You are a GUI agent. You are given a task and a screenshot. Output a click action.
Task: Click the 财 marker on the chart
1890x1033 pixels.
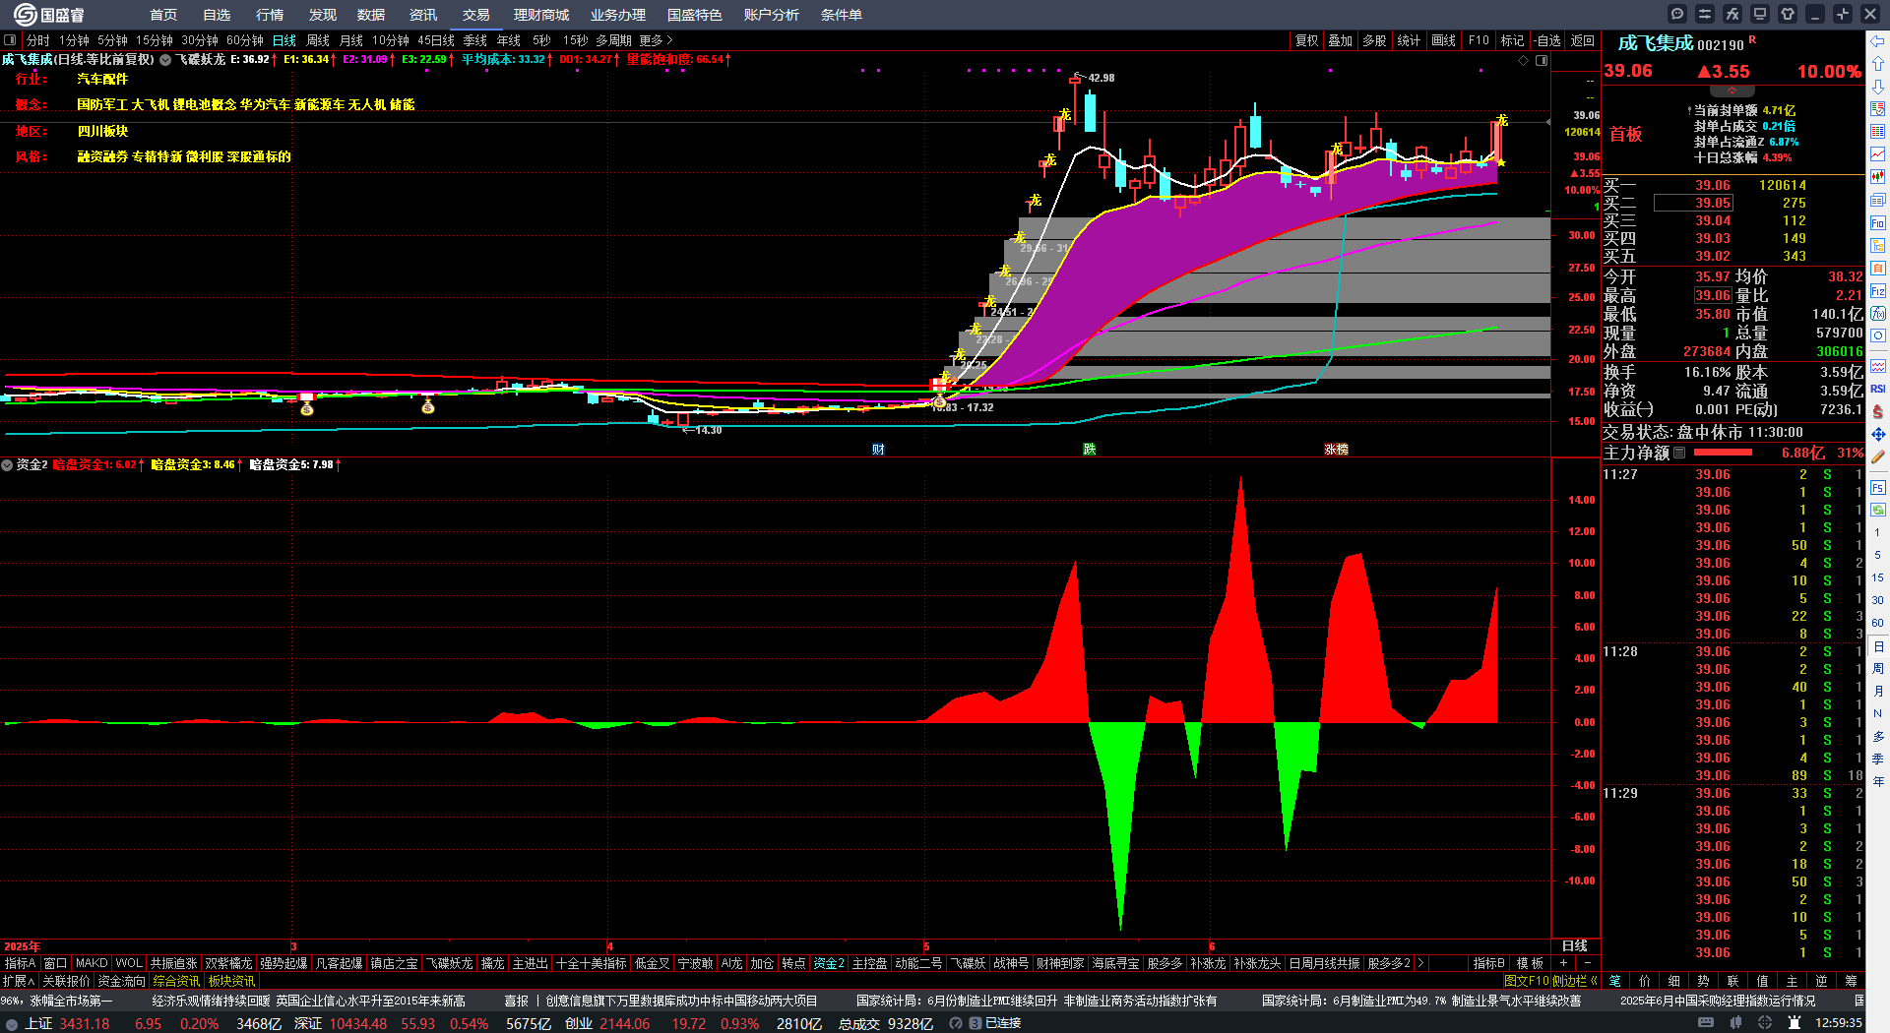pos(878,449)
